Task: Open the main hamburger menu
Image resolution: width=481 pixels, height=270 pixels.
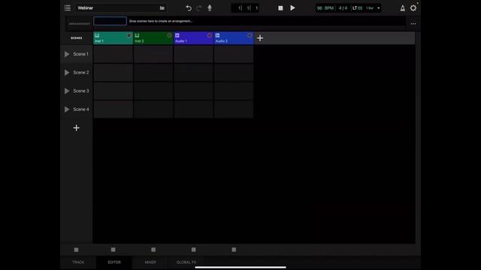Action: click(x=68, y=8)
